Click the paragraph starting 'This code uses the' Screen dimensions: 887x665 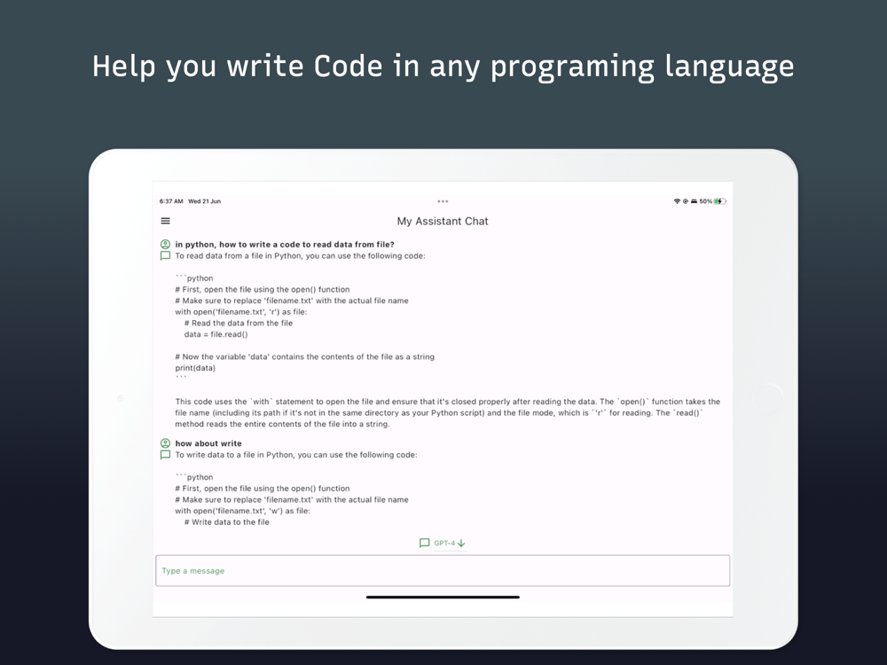[x=447, y=413]
